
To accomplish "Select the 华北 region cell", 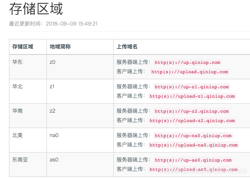I will 17,86.
